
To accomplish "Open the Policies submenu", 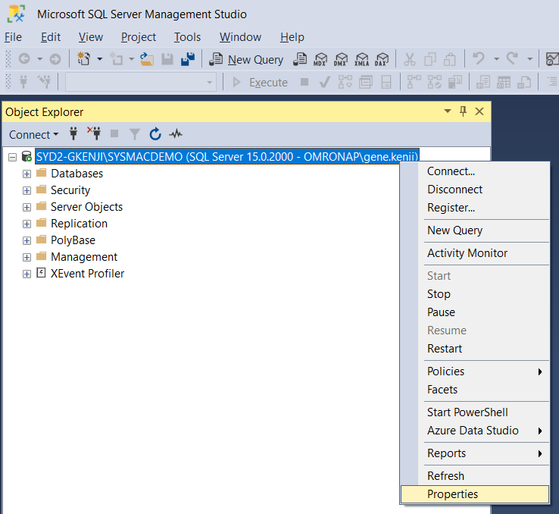I will point(475,371).
